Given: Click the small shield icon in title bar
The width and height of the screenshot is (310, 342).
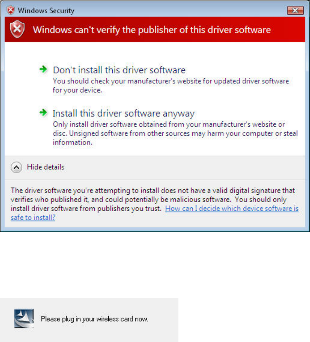Looking at the screenshot, I should [10, 10].
